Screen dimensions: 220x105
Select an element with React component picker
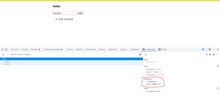click(3, 54)
